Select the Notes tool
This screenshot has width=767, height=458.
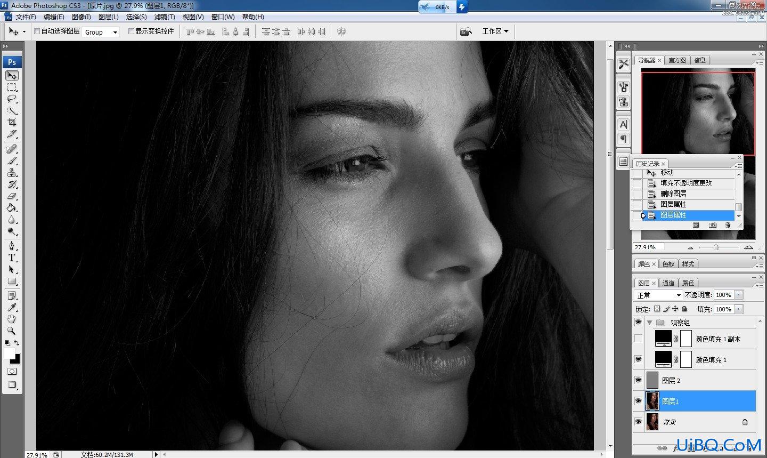point(12,295)
